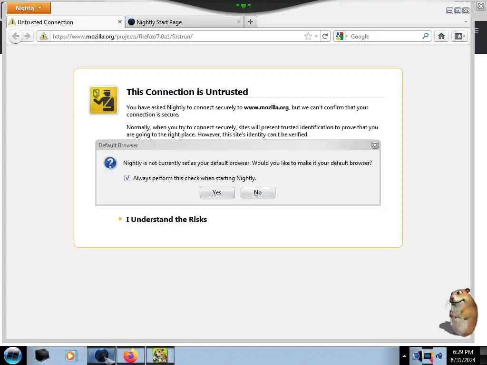Image resolution: width=487 pixels, height=365 pixels.
Task: Click the warning site identity icon in the URL bar
Action: (44, 36)
